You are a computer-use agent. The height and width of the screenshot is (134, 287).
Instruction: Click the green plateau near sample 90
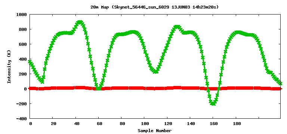coord(133,32)
